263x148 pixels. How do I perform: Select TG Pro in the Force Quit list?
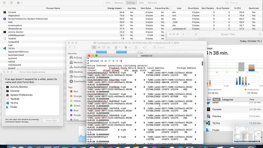pos(32,103)
